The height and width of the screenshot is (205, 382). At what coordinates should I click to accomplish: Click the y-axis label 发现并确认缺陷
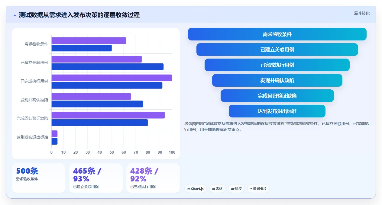point(34,100)
